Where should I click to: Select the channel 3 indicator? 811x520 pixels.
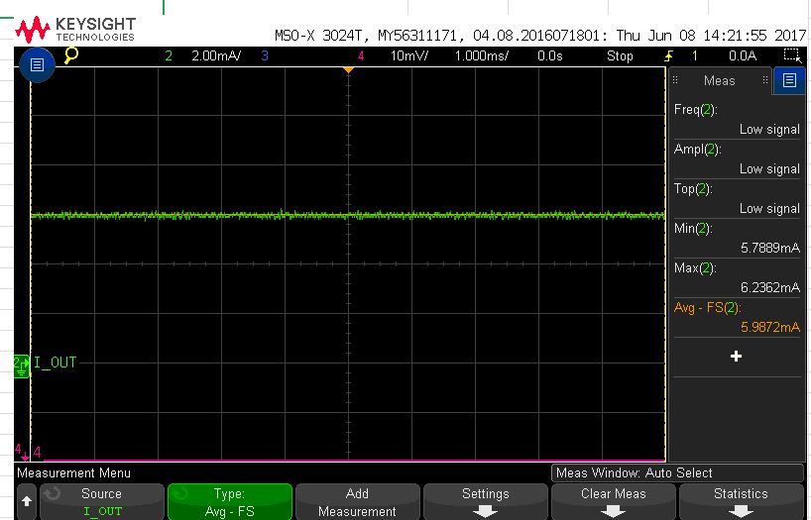[x=265, y=55]
